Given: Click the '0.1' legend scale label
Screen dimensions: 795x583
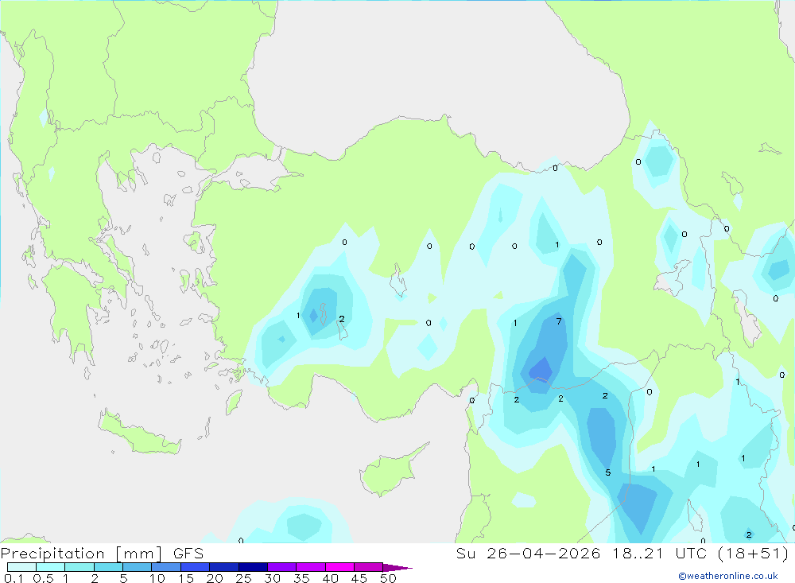Looking at the screenshot, I should [14, 578].
